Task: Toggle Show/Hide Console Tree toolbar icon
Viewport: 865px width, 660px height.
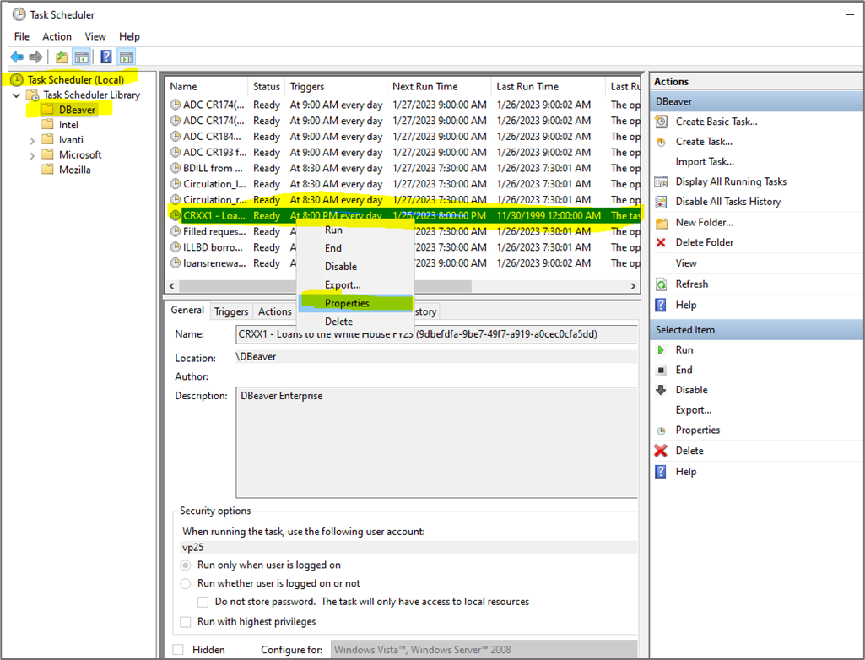Action: [82, 57]
